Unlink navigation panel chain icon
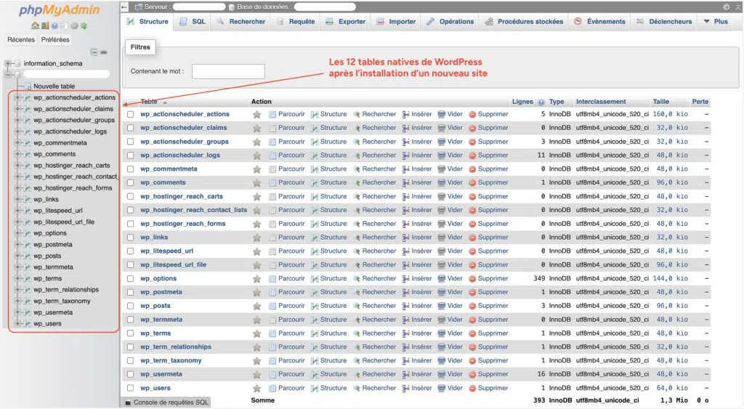Image resolution: width=744 pixels, height=409 pixels. 103,52
